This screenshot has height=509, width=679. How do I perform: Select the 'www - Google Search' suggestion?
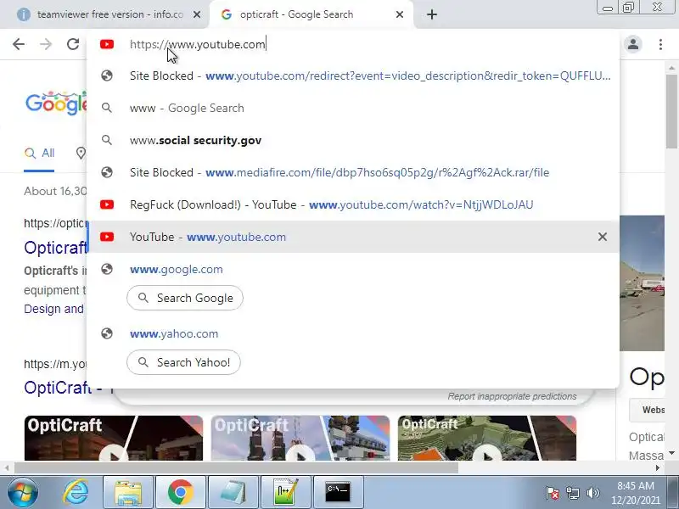coord(353,108)
